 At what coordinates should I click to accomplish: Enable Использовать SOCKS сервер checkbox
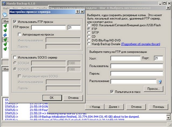(x=15, y=57)
